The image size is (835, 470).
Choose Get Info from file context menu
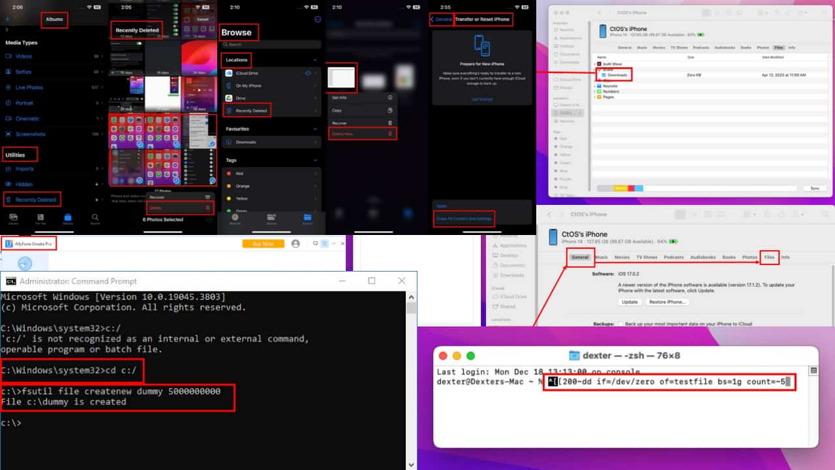tap(362, 97)
